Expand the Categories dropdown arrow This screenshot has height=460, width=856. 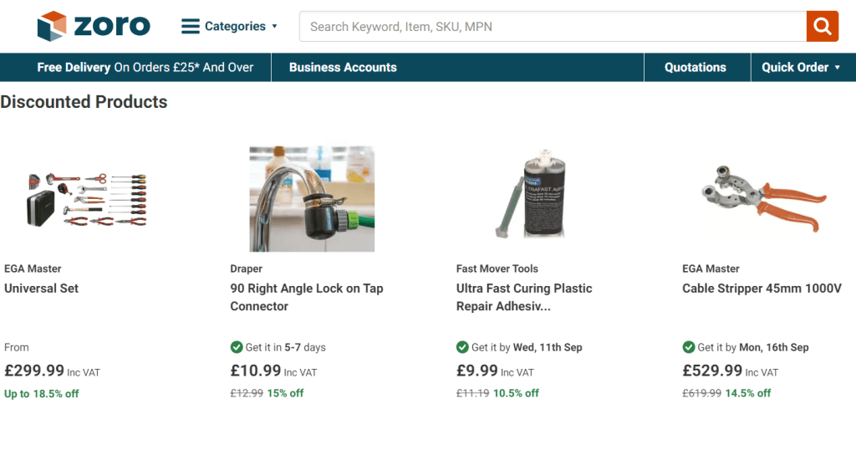[274, 27]
